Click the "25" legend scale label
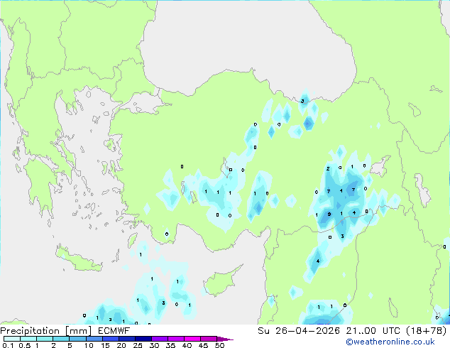 [138, 345]
